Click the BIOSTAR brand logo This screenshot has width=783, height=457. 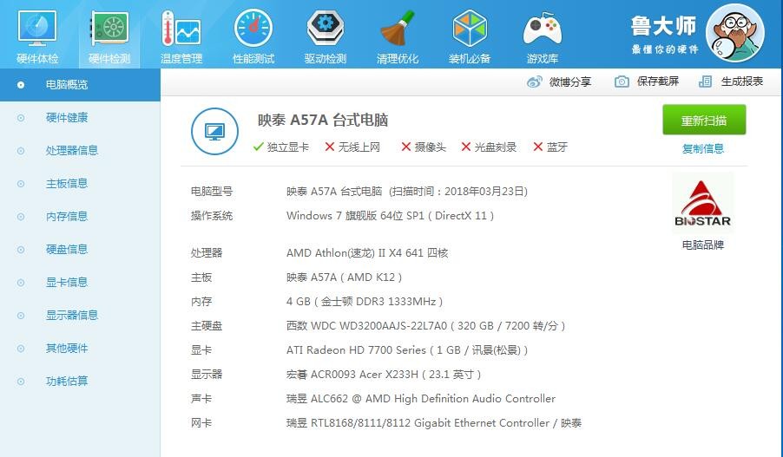click(702, 204)
